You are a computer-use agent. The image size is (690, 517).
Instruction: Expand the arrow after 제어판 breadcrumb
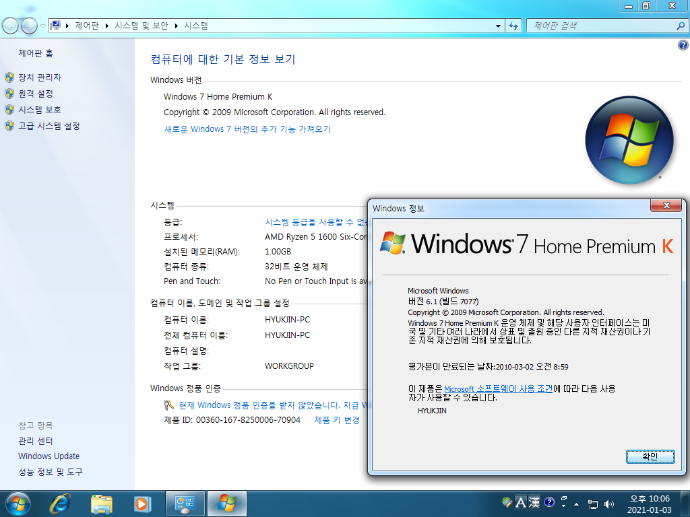pos(107,26)
